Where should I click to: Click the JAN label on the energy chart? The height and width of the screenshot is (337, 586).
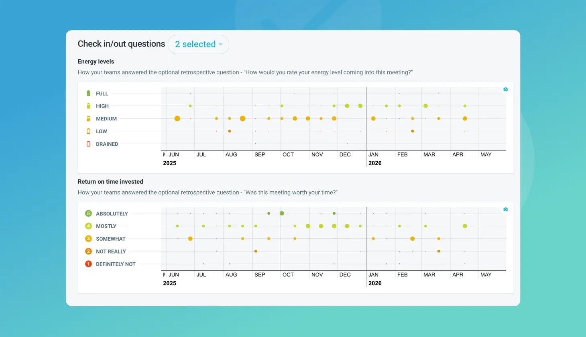click(373, 154)
